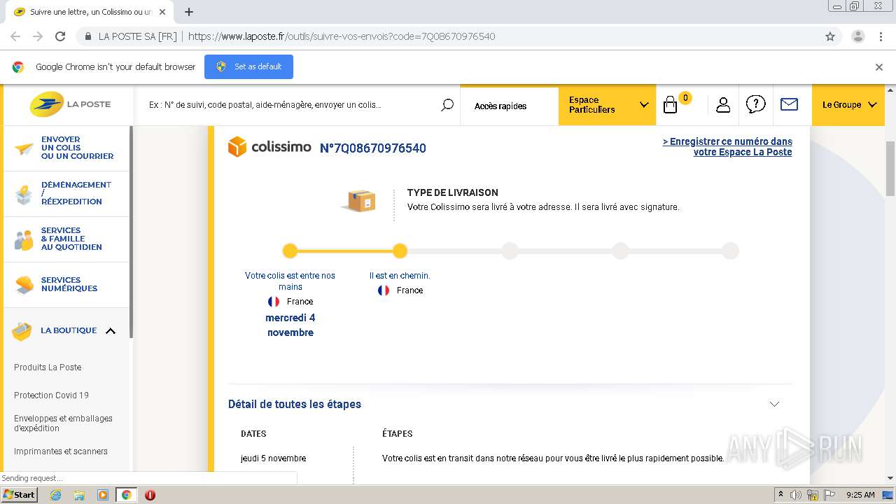
Task: Click the search magnifier icon
Action: pyautogui.click(x=447, y=105)
